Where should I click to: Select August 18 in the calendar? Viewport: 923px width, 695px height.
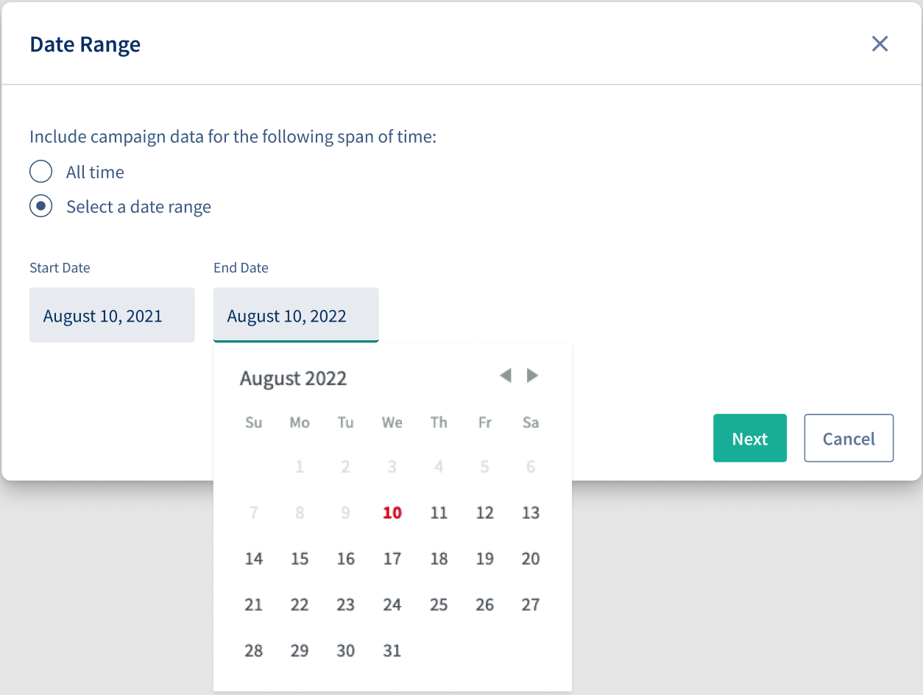(x=439, y=559)
